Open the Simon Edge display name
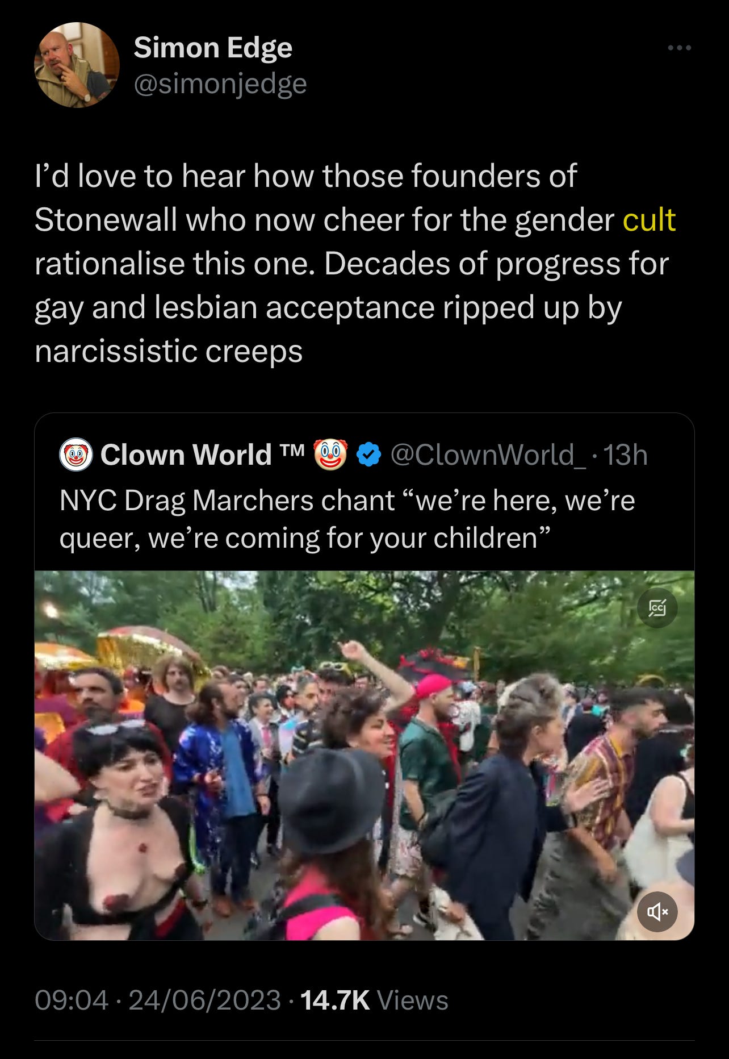This screenshot has width=729, height=1059. (213, 48)
